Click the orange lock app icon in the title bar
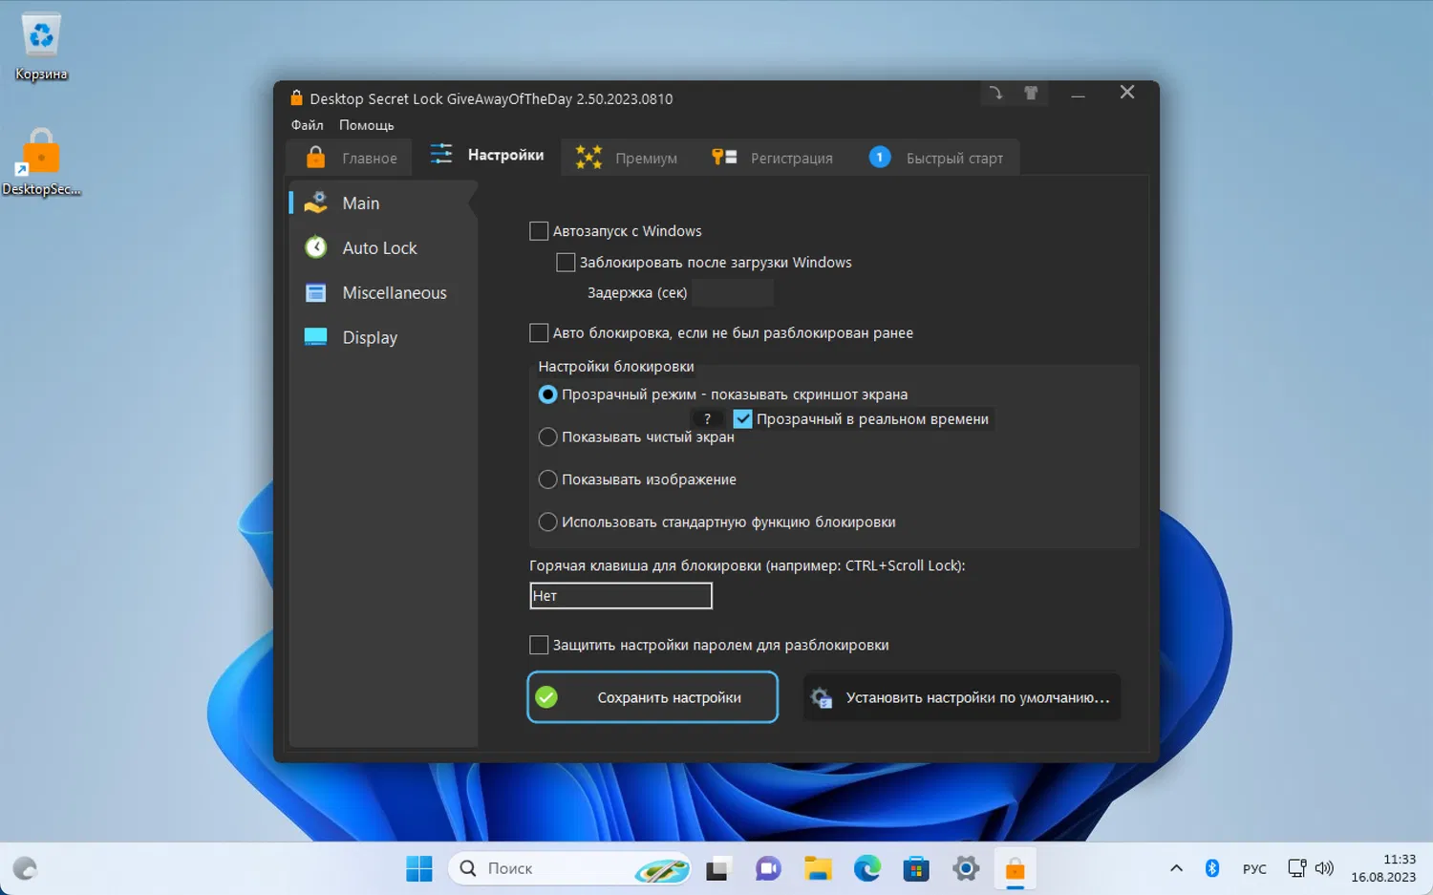1433x895 pixels. 296,97
